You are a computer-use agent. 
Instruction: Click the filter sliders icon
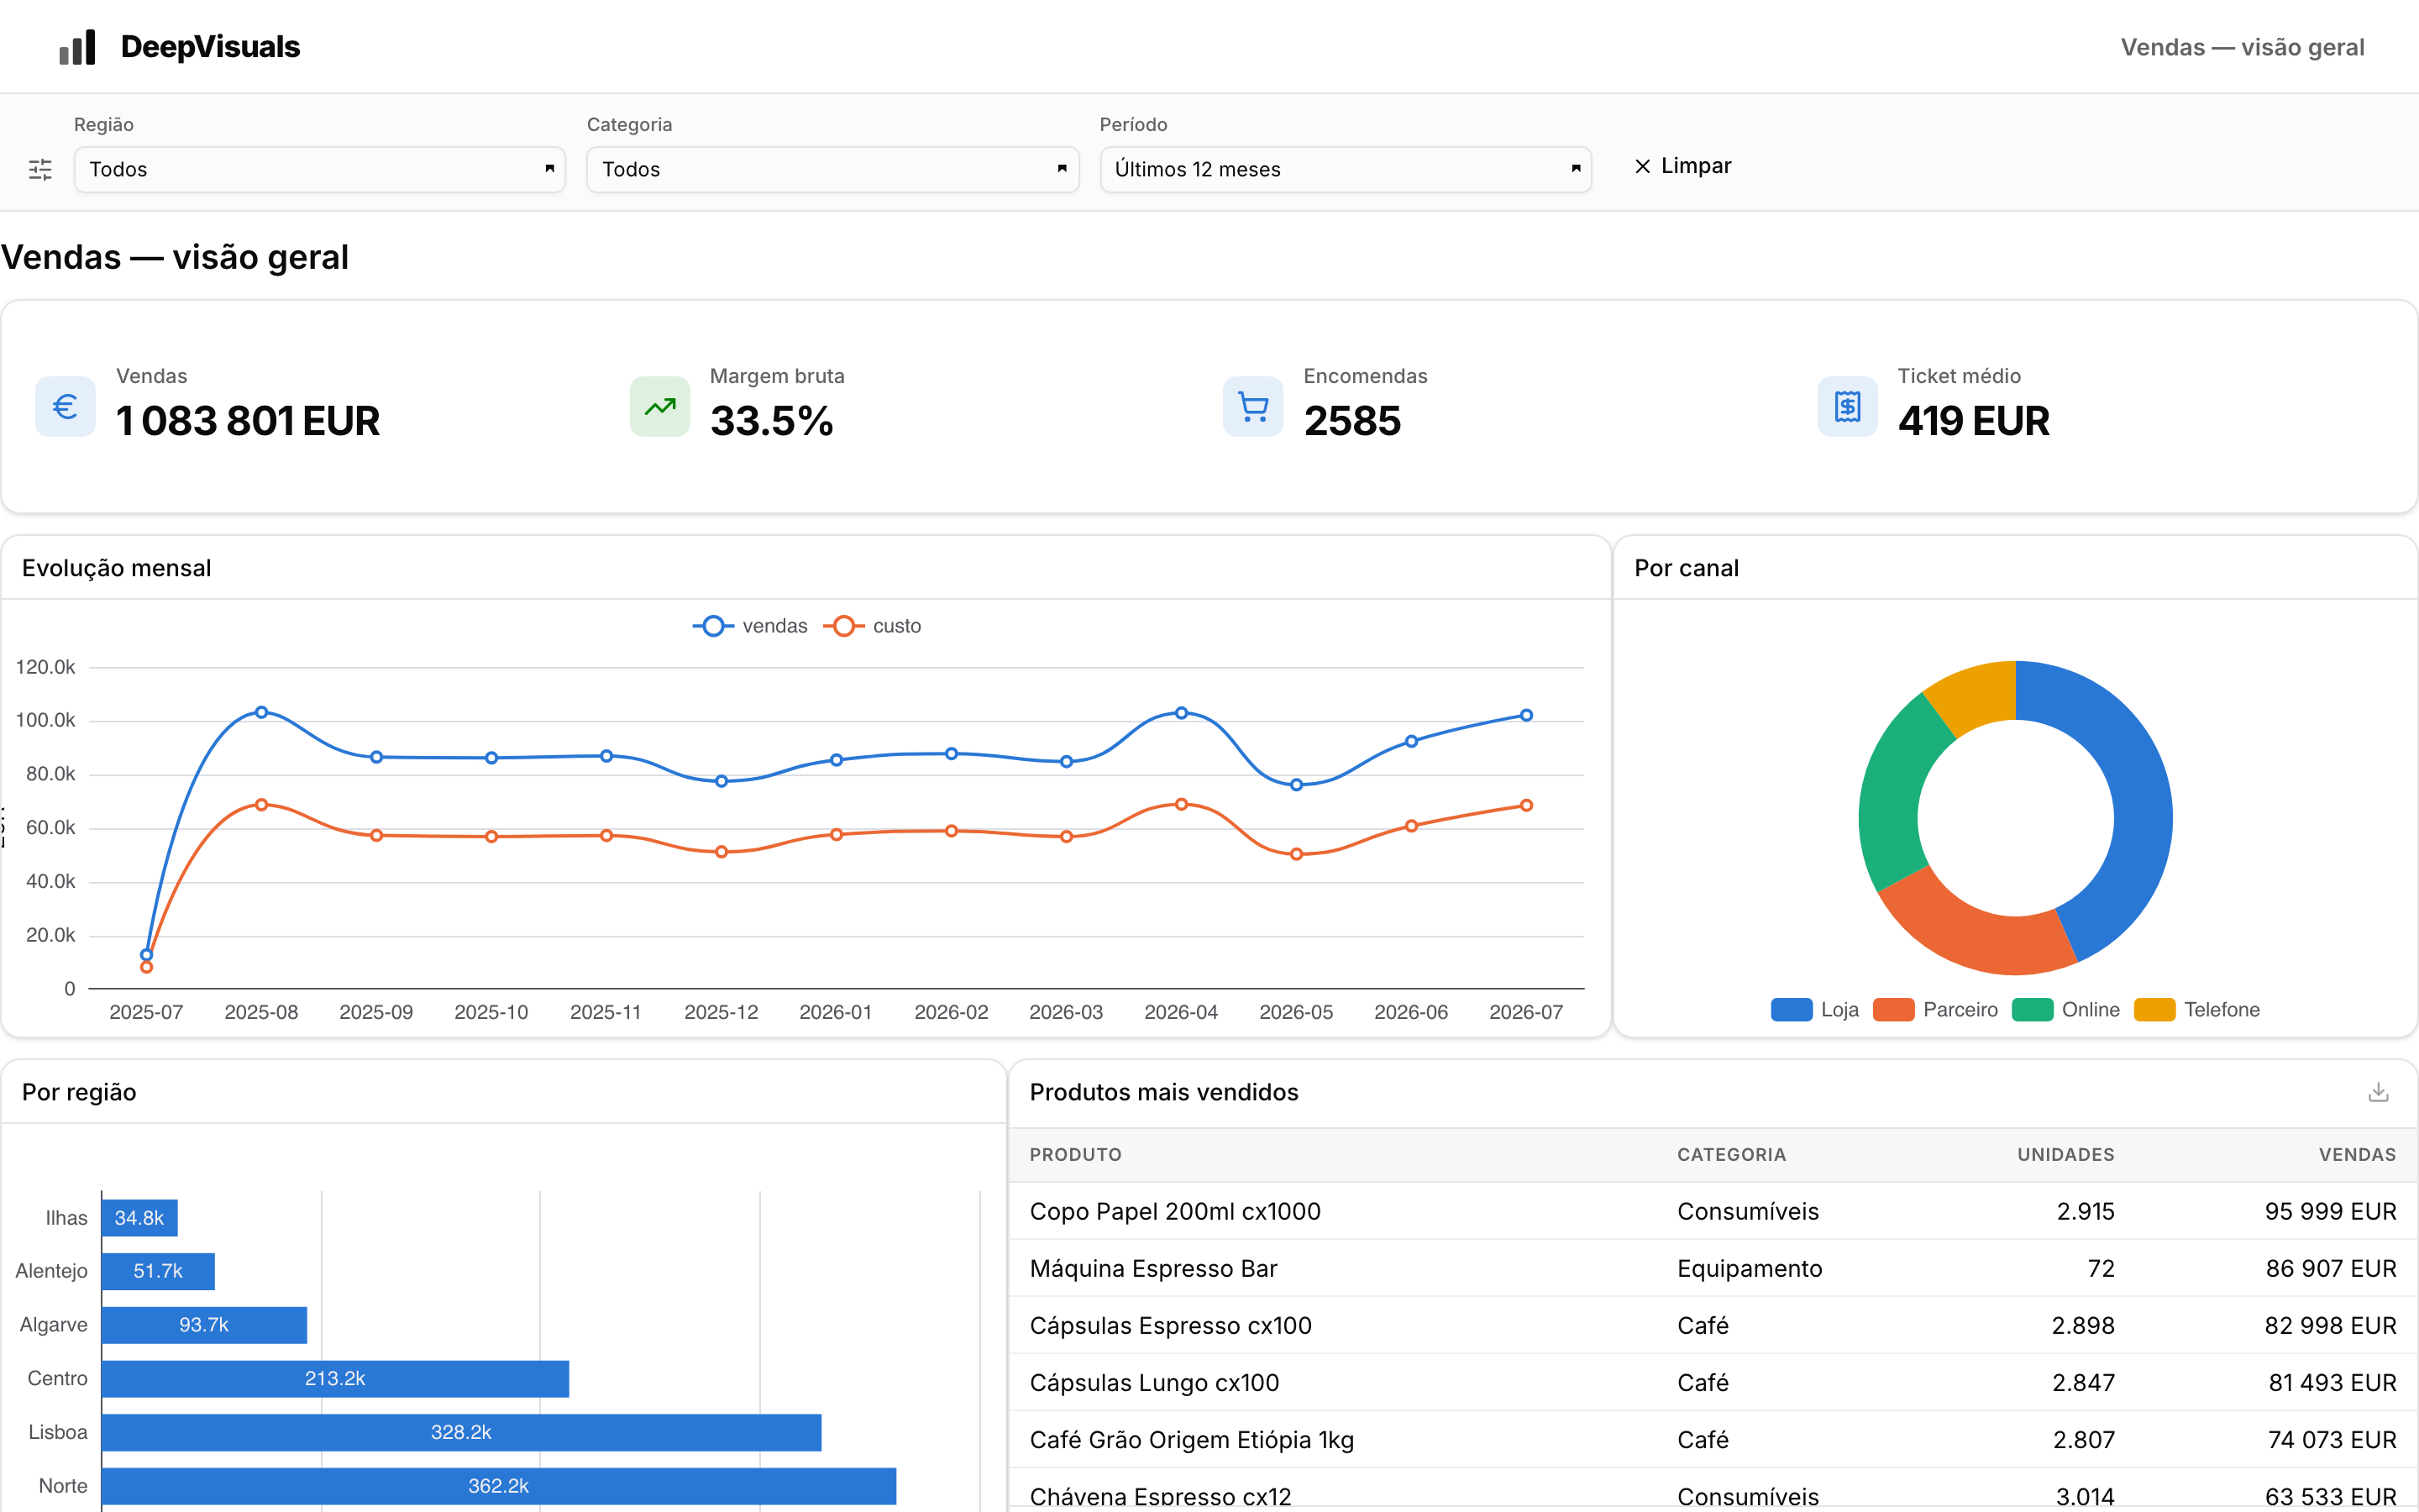click(x=40, y=169)
